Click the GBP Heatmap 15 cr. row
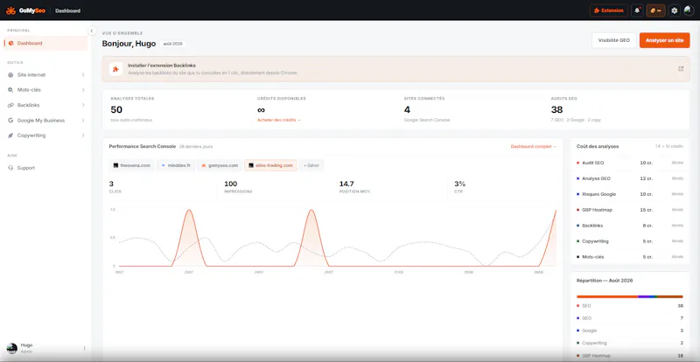This screenshot has width=700, height=362. pos(629,210)
